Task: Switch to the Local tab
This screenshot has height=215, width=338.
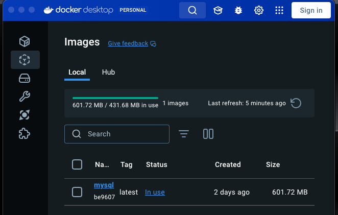Action: 77,72
